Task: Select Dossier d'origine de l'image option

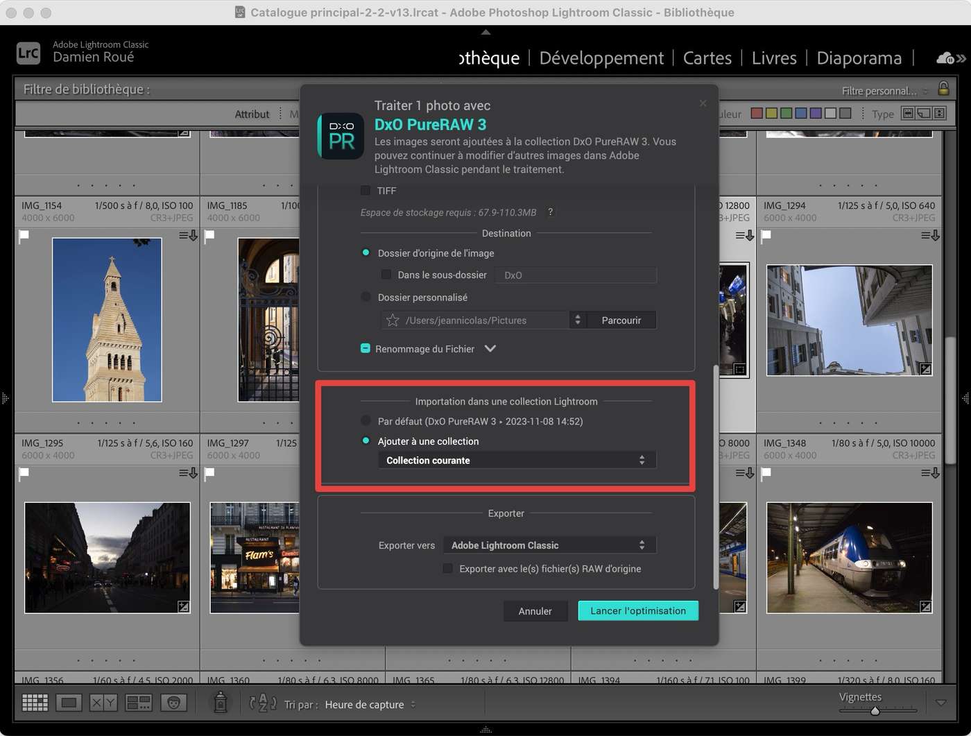Action: 366,253
